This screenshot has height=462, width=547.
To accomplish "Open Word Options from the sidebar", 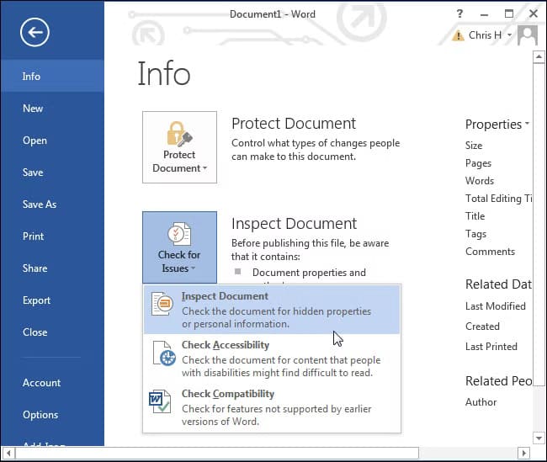I will tap(40, 415).
